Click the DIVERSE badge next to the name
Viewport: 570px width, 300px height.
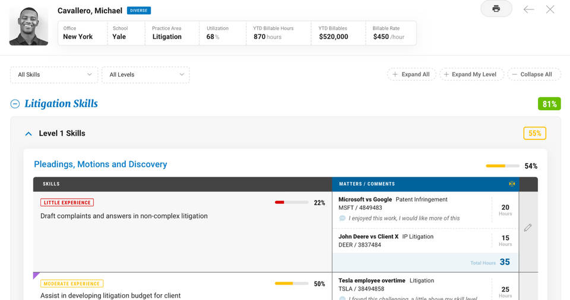[139, 11]
